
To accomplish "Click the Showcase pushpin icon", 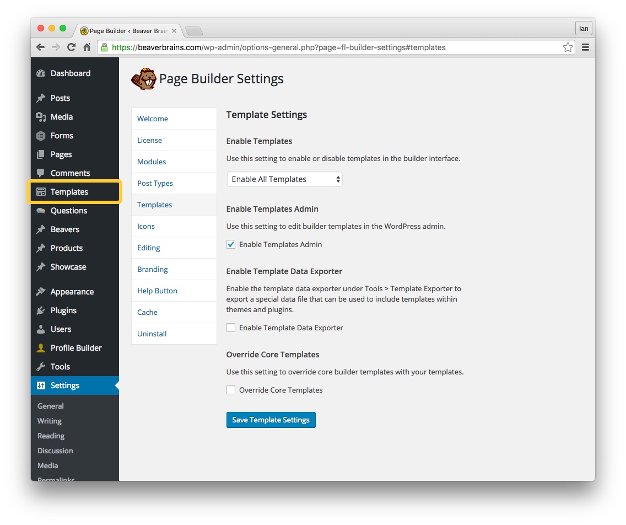I will point(41,267).
